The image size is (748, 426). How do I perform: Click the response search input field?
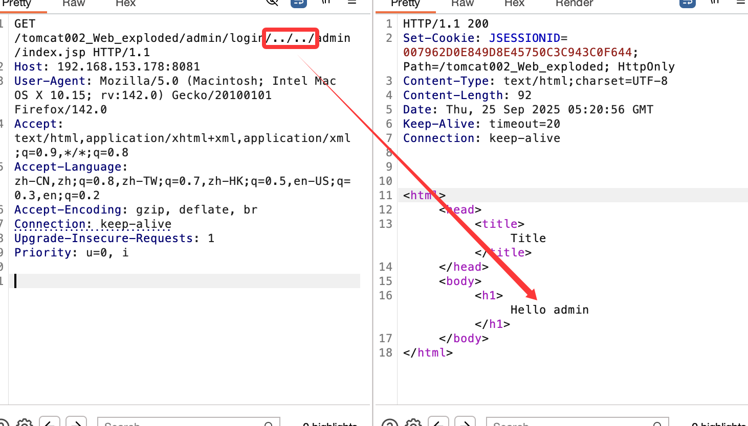[573, 423]
